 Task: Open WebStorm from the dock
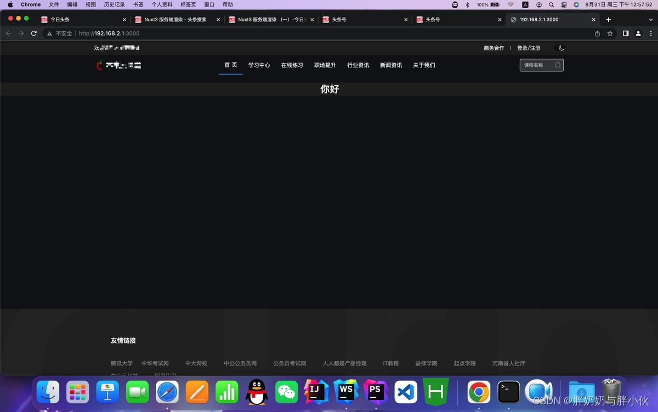click(x=346, y=392)
